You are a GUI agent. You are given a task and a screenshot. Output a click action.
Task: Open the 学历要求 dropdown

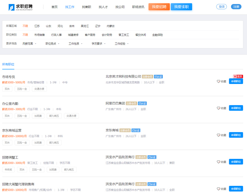pyautogui.click(x=98, y=44)
